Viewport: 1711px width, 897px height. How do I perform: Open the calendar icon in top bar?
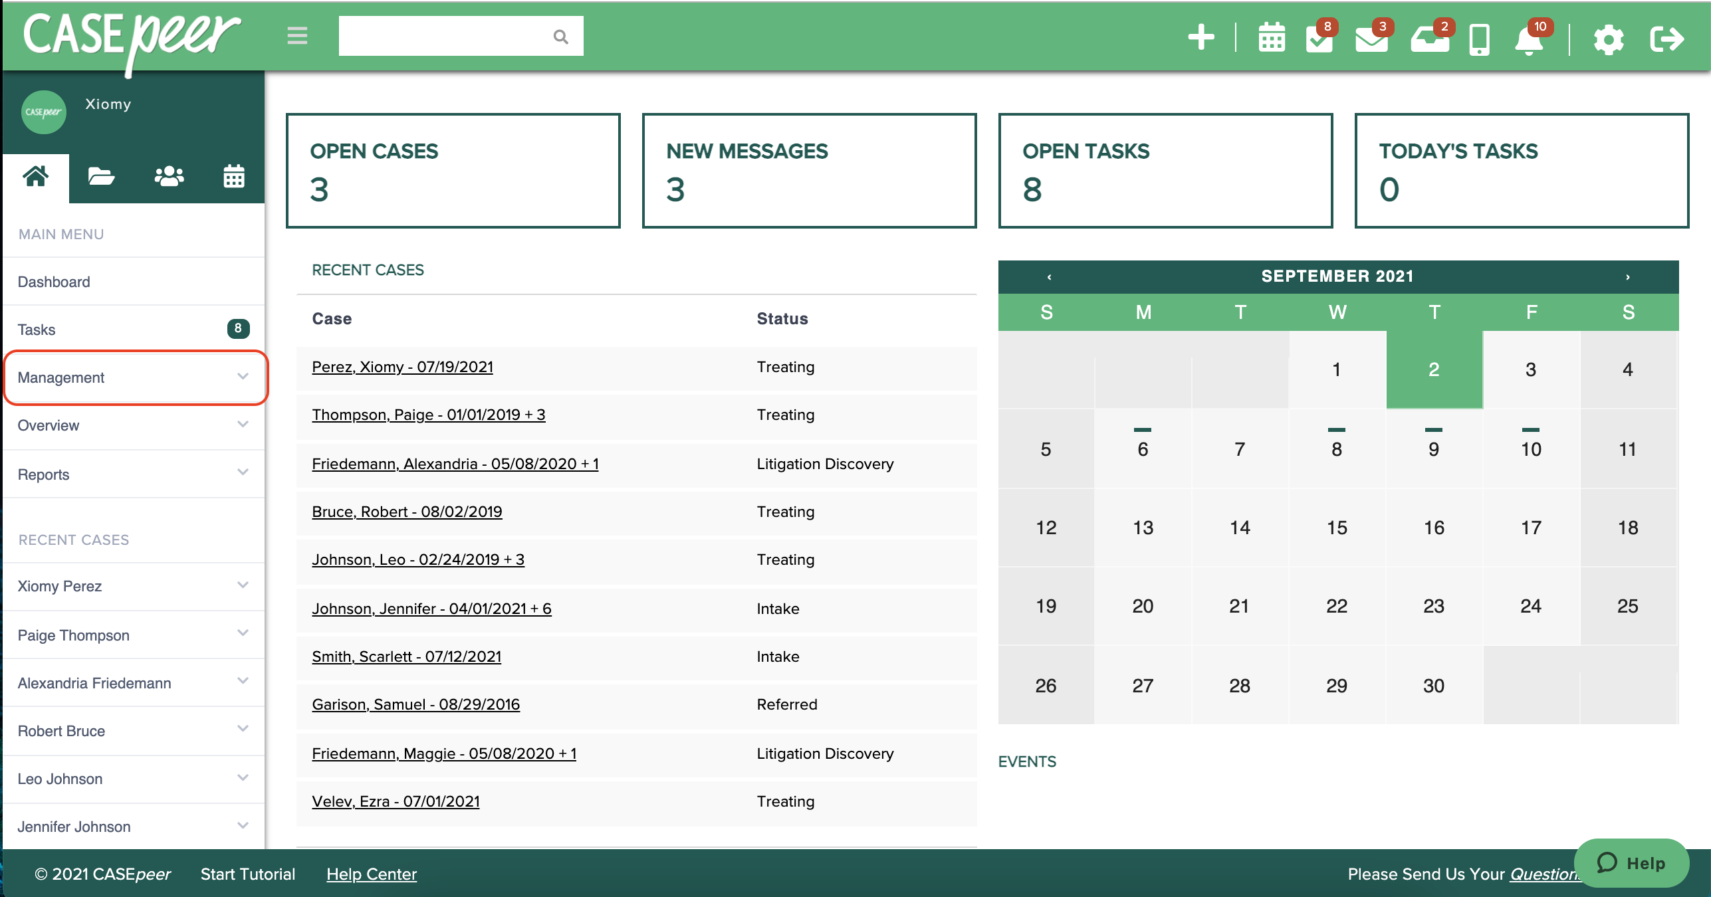click(x=1271, y=38)
